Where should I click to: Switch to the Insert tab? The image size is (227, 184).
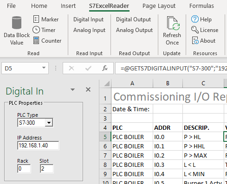tap(68, 6)
